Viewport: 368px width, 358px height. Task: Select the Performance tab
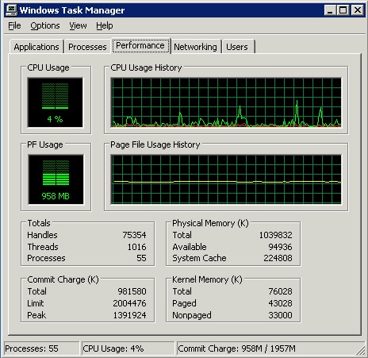tap(140, 45)
